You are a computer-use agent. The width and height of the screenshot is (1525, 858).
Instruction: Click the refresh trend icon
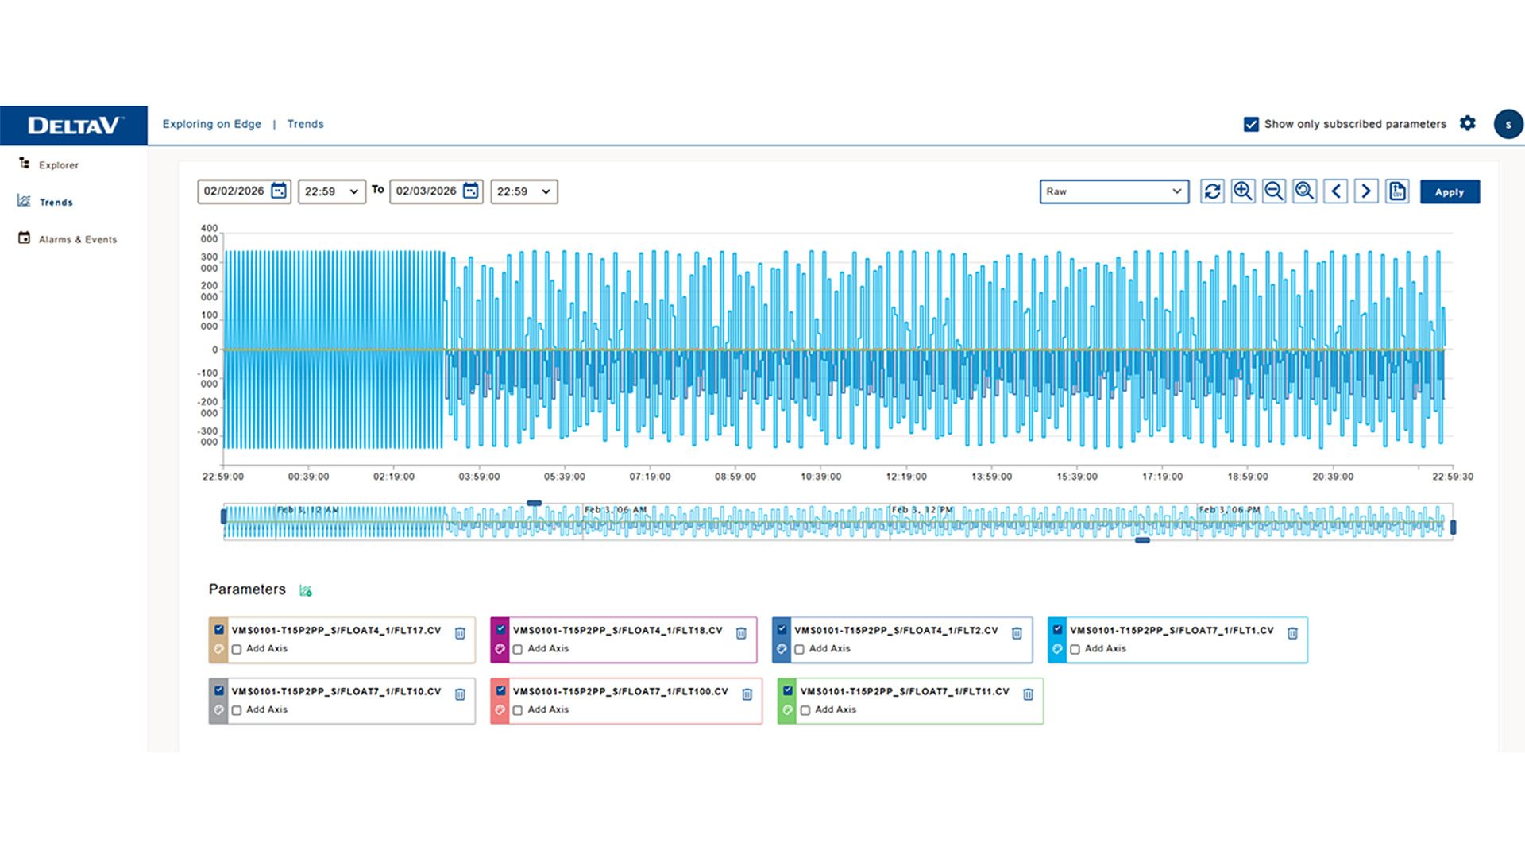1212,191
